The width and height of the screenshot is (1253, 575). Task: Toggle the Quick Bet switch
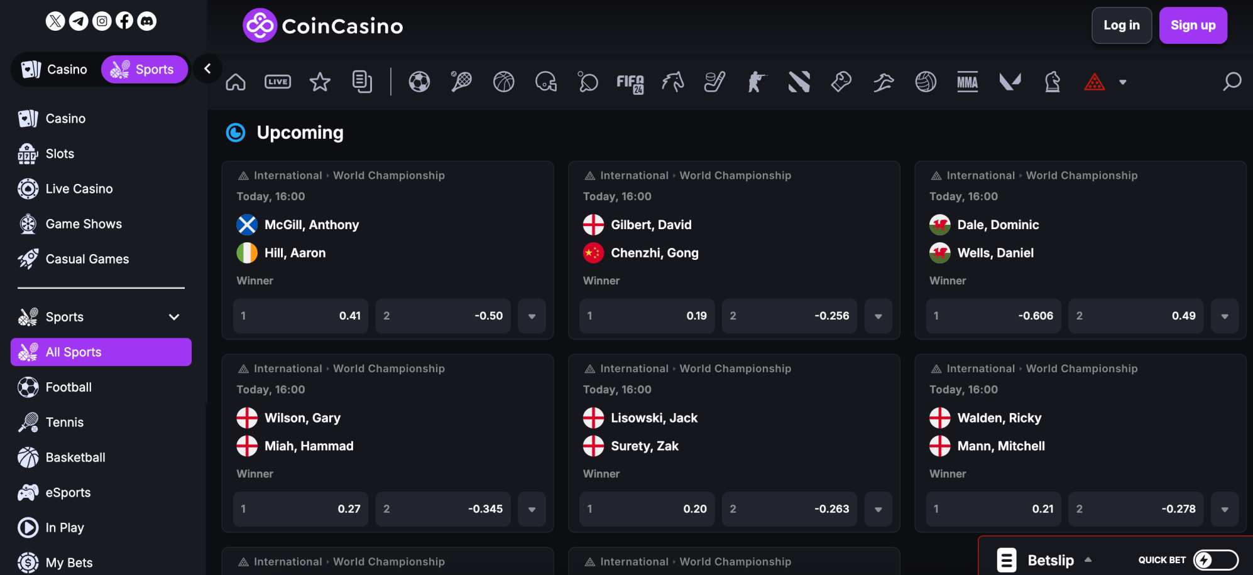point(1215,560)
